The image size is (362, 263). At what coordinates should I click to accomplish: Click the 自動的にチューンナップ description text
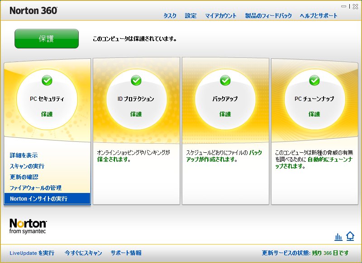tap(314, 159)
